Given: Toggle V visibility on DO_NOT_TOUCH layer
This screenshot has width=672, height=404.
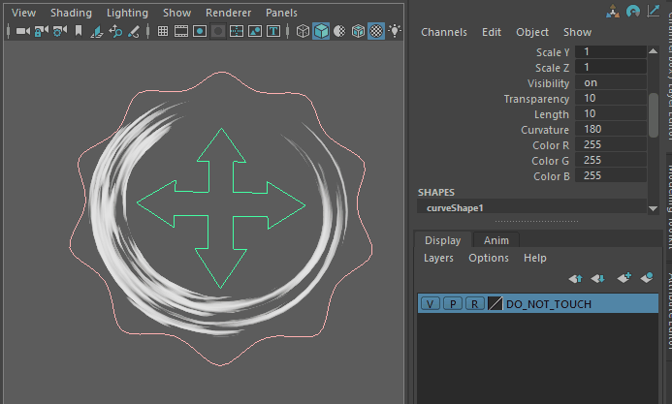Looking at the screenshot, I should click(431, 304).
